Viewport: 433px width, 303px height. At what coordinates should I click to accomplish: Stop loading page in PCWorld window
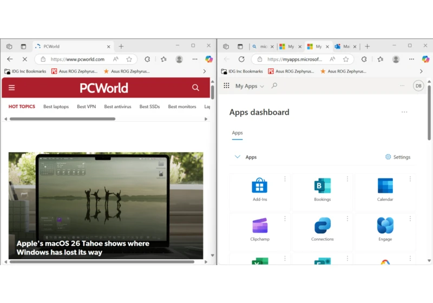[x=24, y=59]
